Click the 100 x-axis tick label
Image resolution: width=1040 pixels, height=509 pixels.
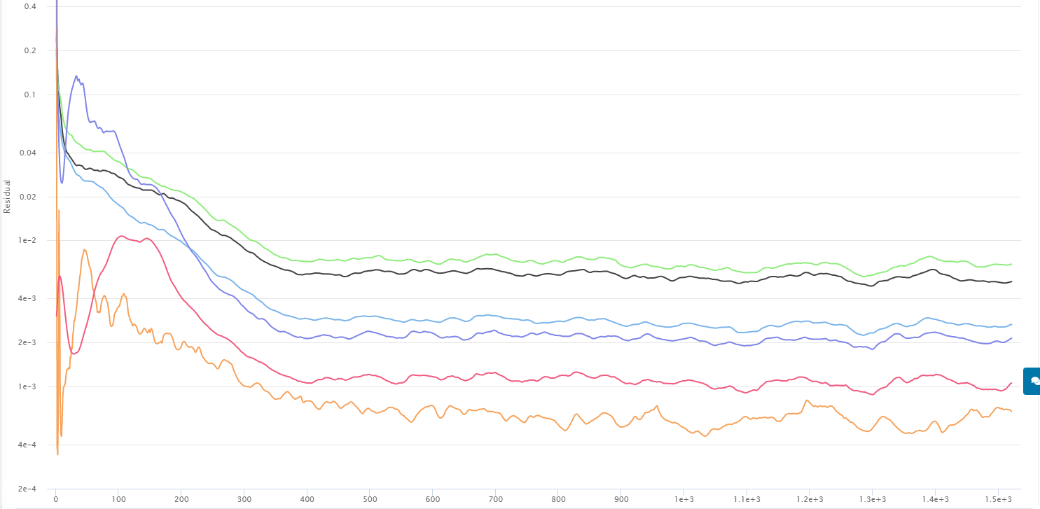pos(118,499)
